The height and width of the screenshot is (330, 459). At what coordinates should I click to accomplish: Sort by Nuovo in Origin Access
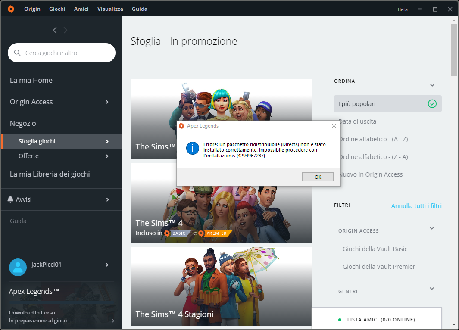click(x=371, y=174)
